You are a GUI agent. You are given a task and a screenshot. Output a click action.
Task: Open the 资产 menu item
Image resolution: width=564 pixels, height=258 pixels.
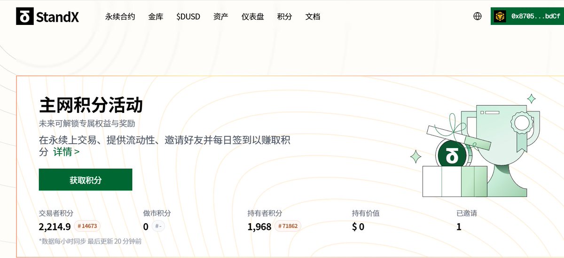pyautogui.click(x=220, y=16)
